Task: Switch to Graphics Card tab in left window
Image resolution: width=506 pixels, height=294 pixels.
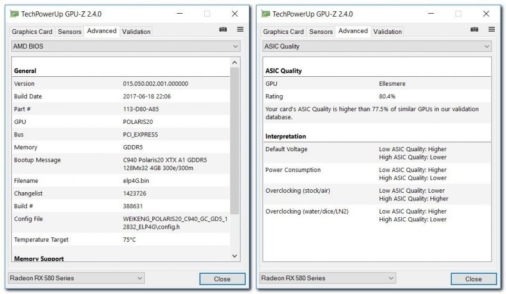Action: pyautogui.click(x=32, y=32)
